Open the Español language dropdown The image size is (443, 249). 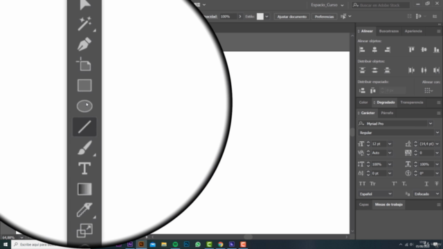point(375,194)
